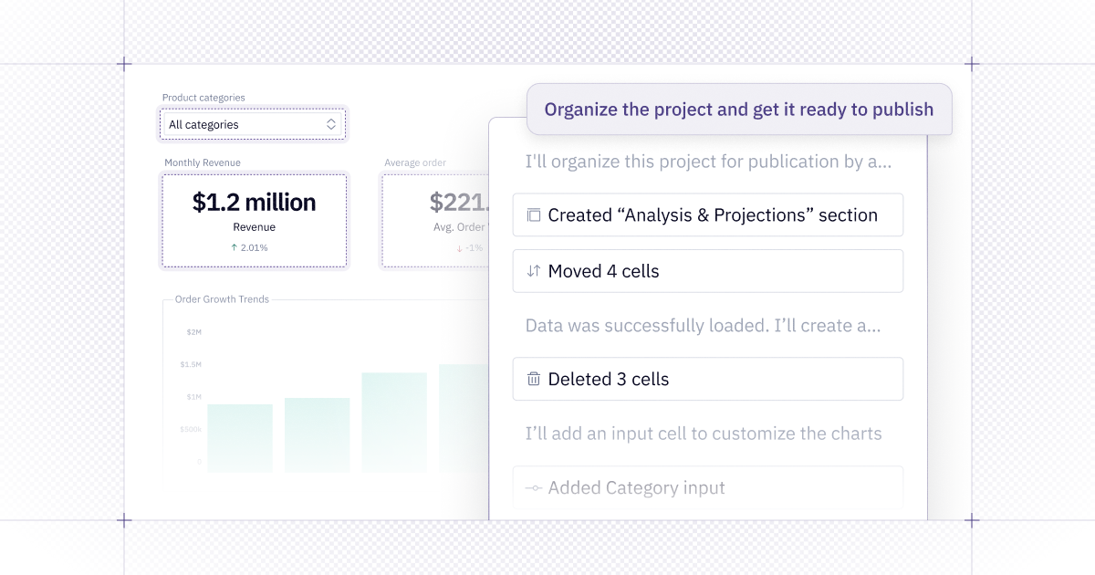
Task: Click the chevron arrows on the categories selector
Action: [331, 124]
